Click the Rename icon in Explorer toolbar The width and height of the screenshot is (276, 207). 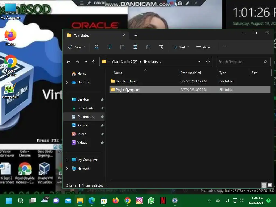pos(135,47)
